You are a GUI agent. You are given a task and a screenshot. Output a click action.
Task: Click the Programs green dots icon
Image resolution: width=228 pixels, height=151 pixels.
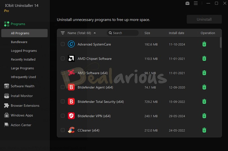(x=7, y=24)
